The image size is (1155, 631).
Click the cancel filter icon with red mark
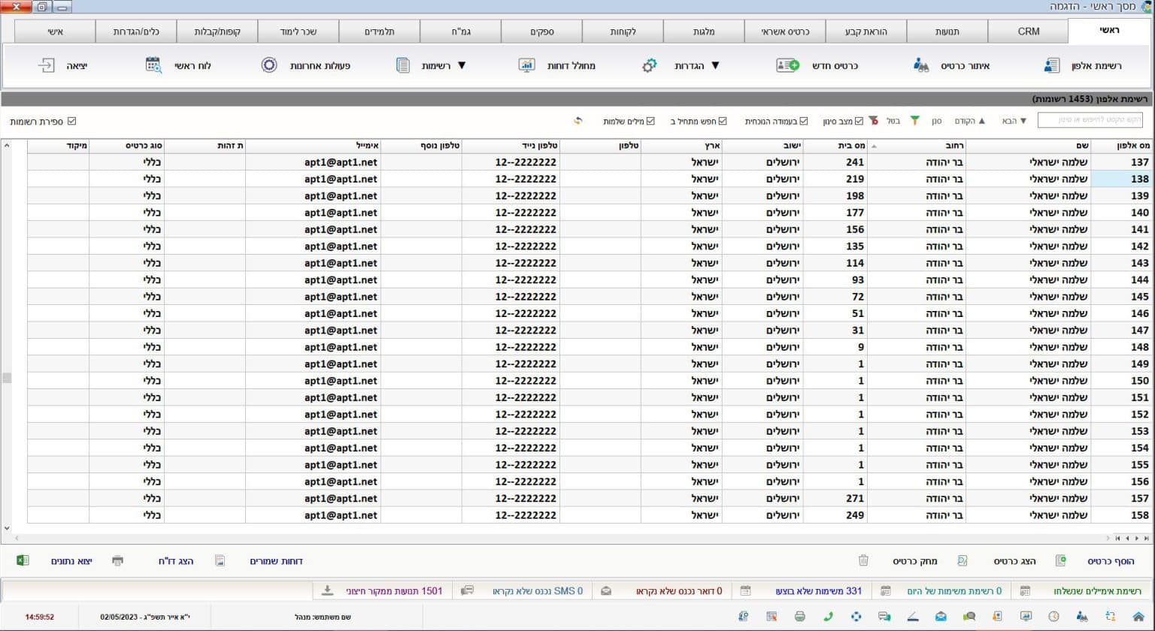(874, 121)
